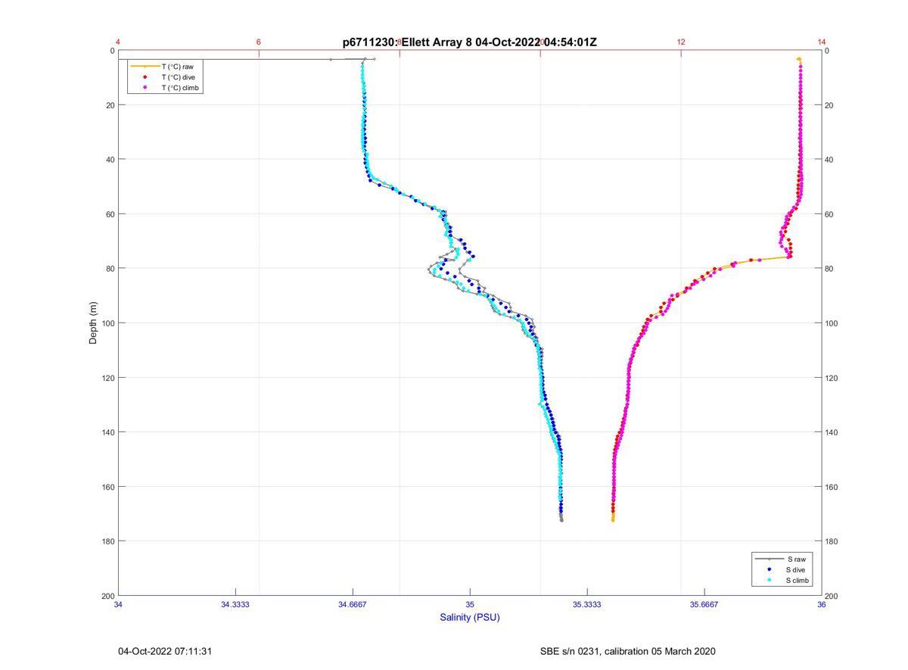Click the red temperature tick label 14
This screenshot has height=670, width=908.
(x=822, y=42)
